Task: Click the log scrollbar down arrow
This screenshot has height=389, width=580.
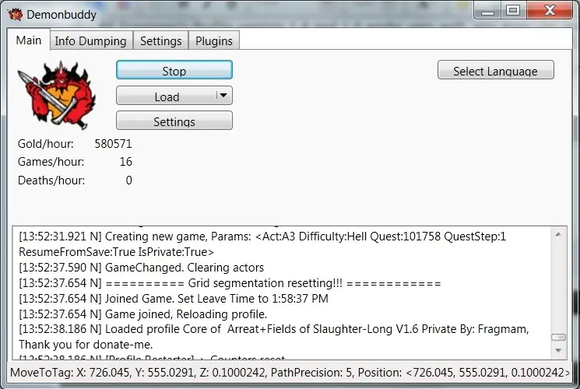Action: (558, 349)
